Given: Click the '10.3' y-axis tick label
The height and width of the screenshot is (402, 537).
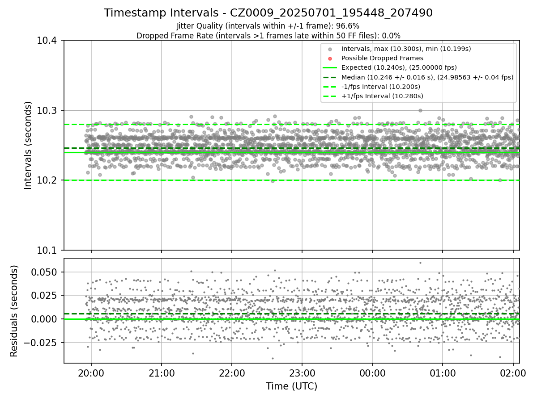Looking at the screenshot, I should pos(47,110).
